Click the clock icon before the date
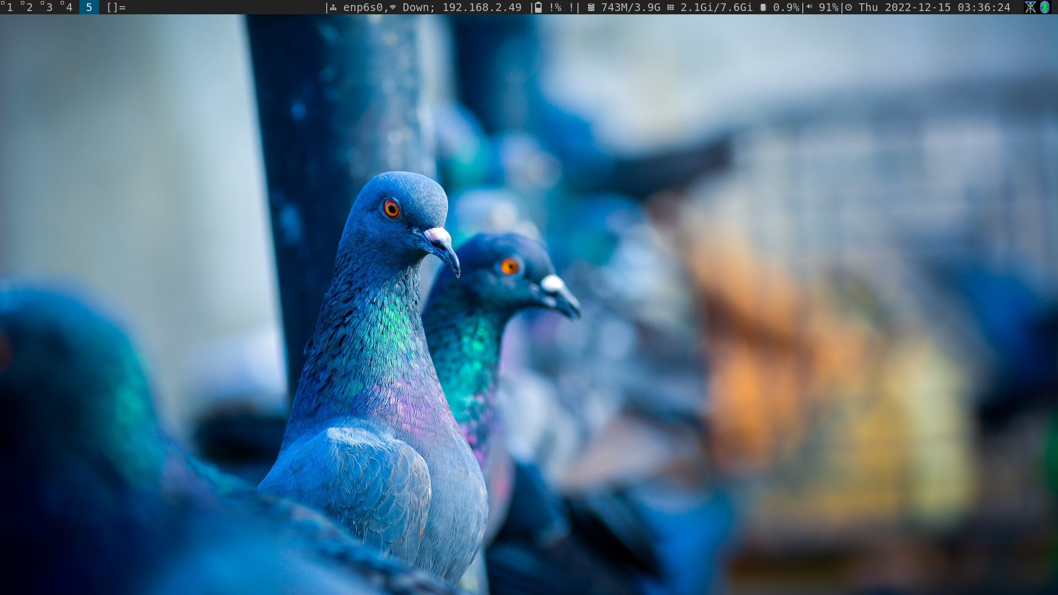Screen dimensions: 1058x595 (849, 8)
